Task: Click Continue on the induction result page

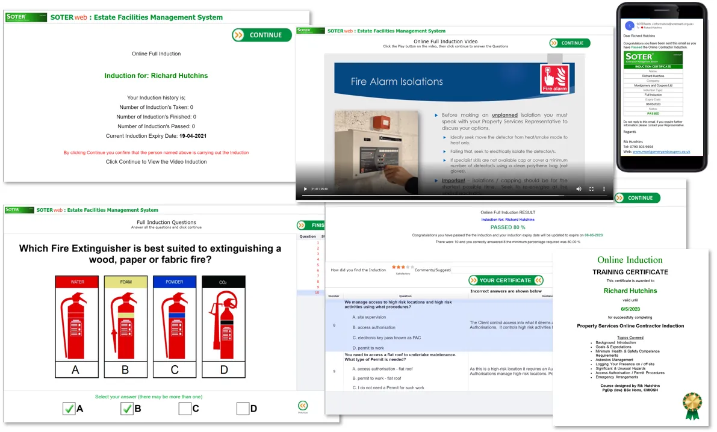Action: [x=638, y=198]
